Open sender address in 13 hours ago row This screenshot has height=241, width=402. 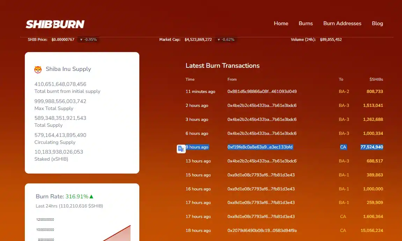click(262, 161)
